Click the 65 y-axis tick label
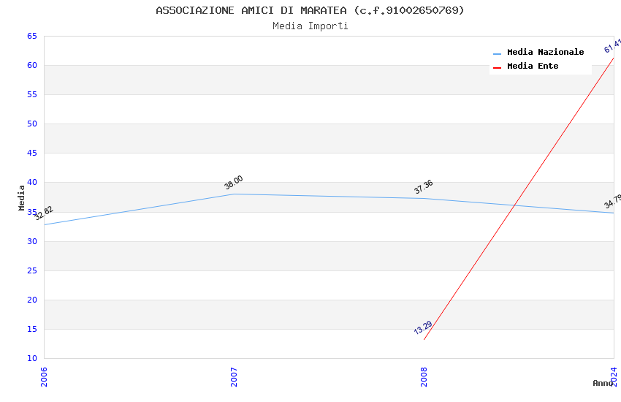Viewport: 621px width, 402px height. pos(31,36)
